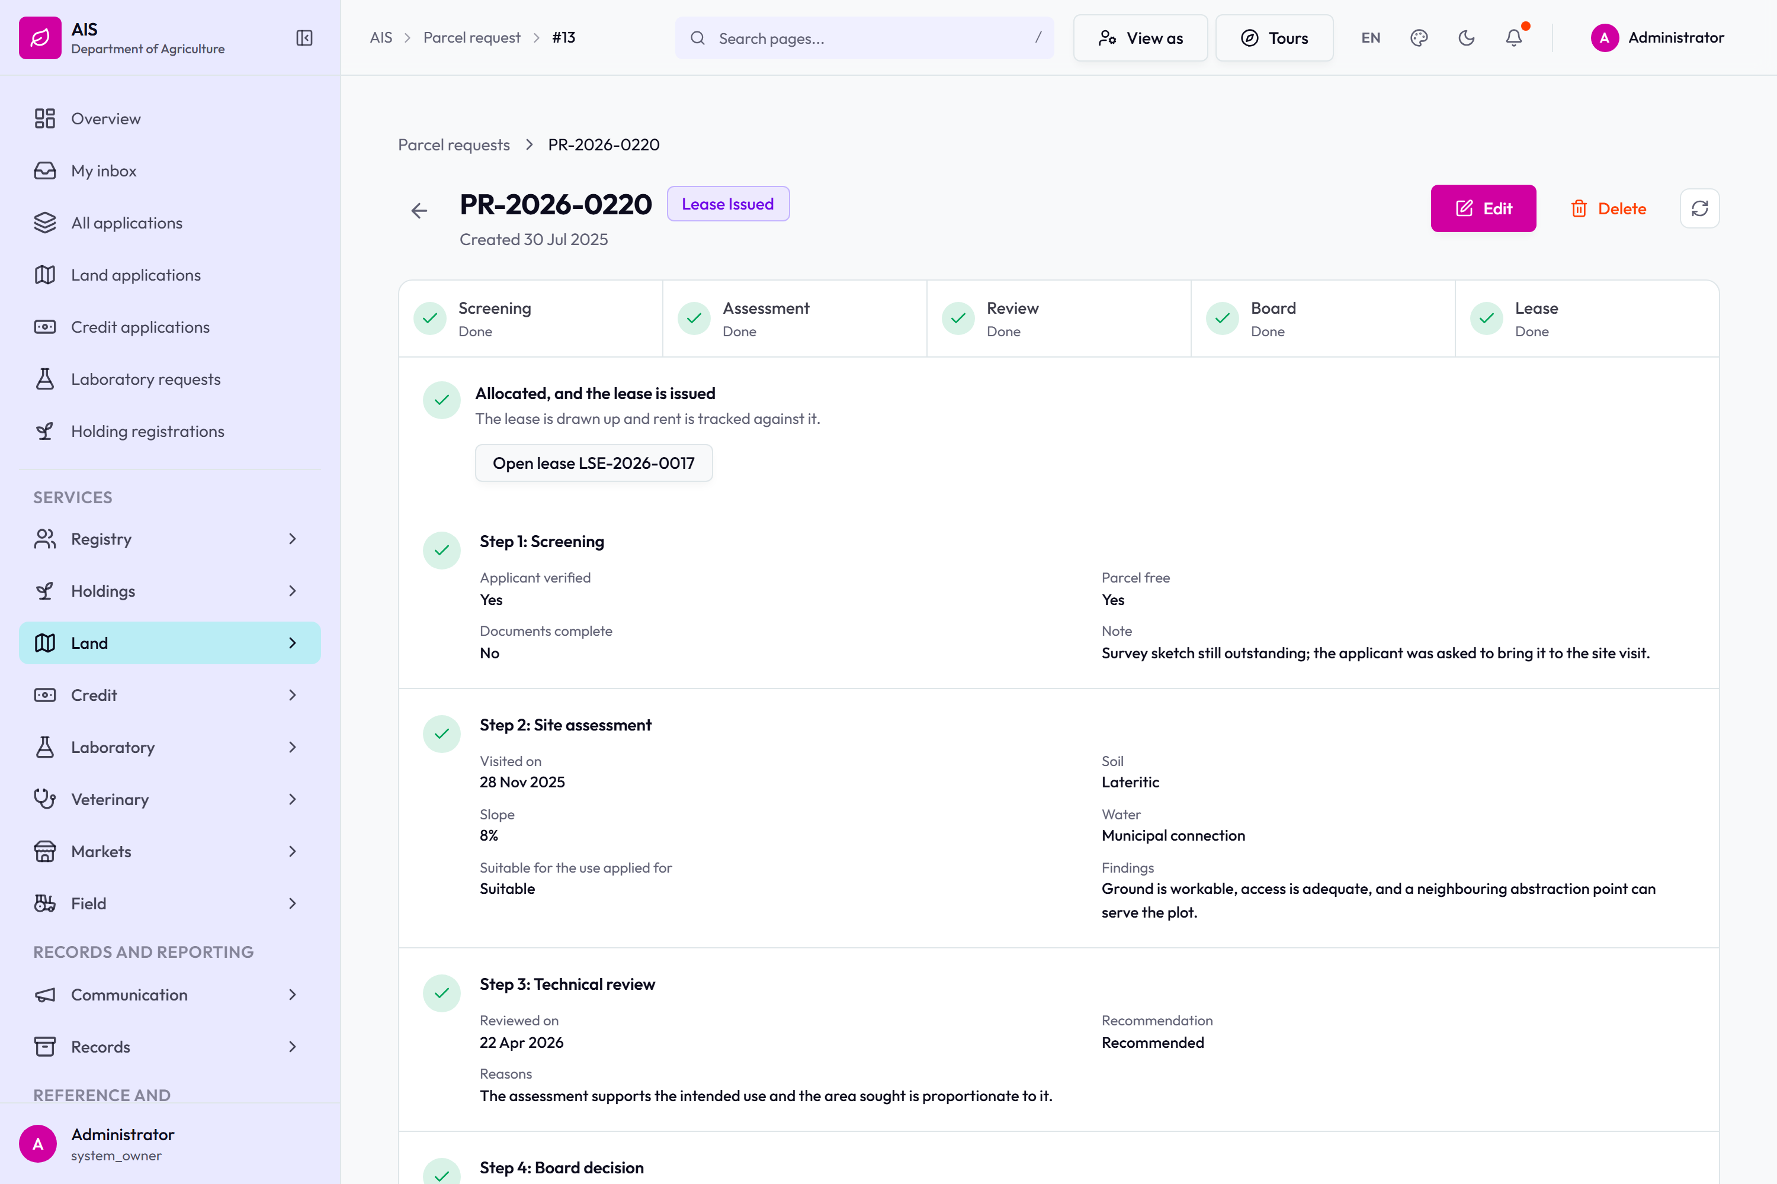Click All applications layers icon
1777x1184 pixels.
44,223
